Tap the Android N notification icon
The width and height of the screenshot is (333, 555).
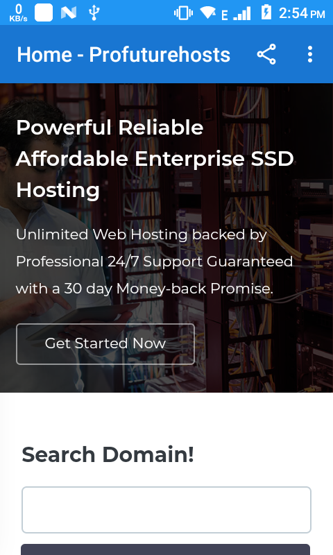pos(69,13)
